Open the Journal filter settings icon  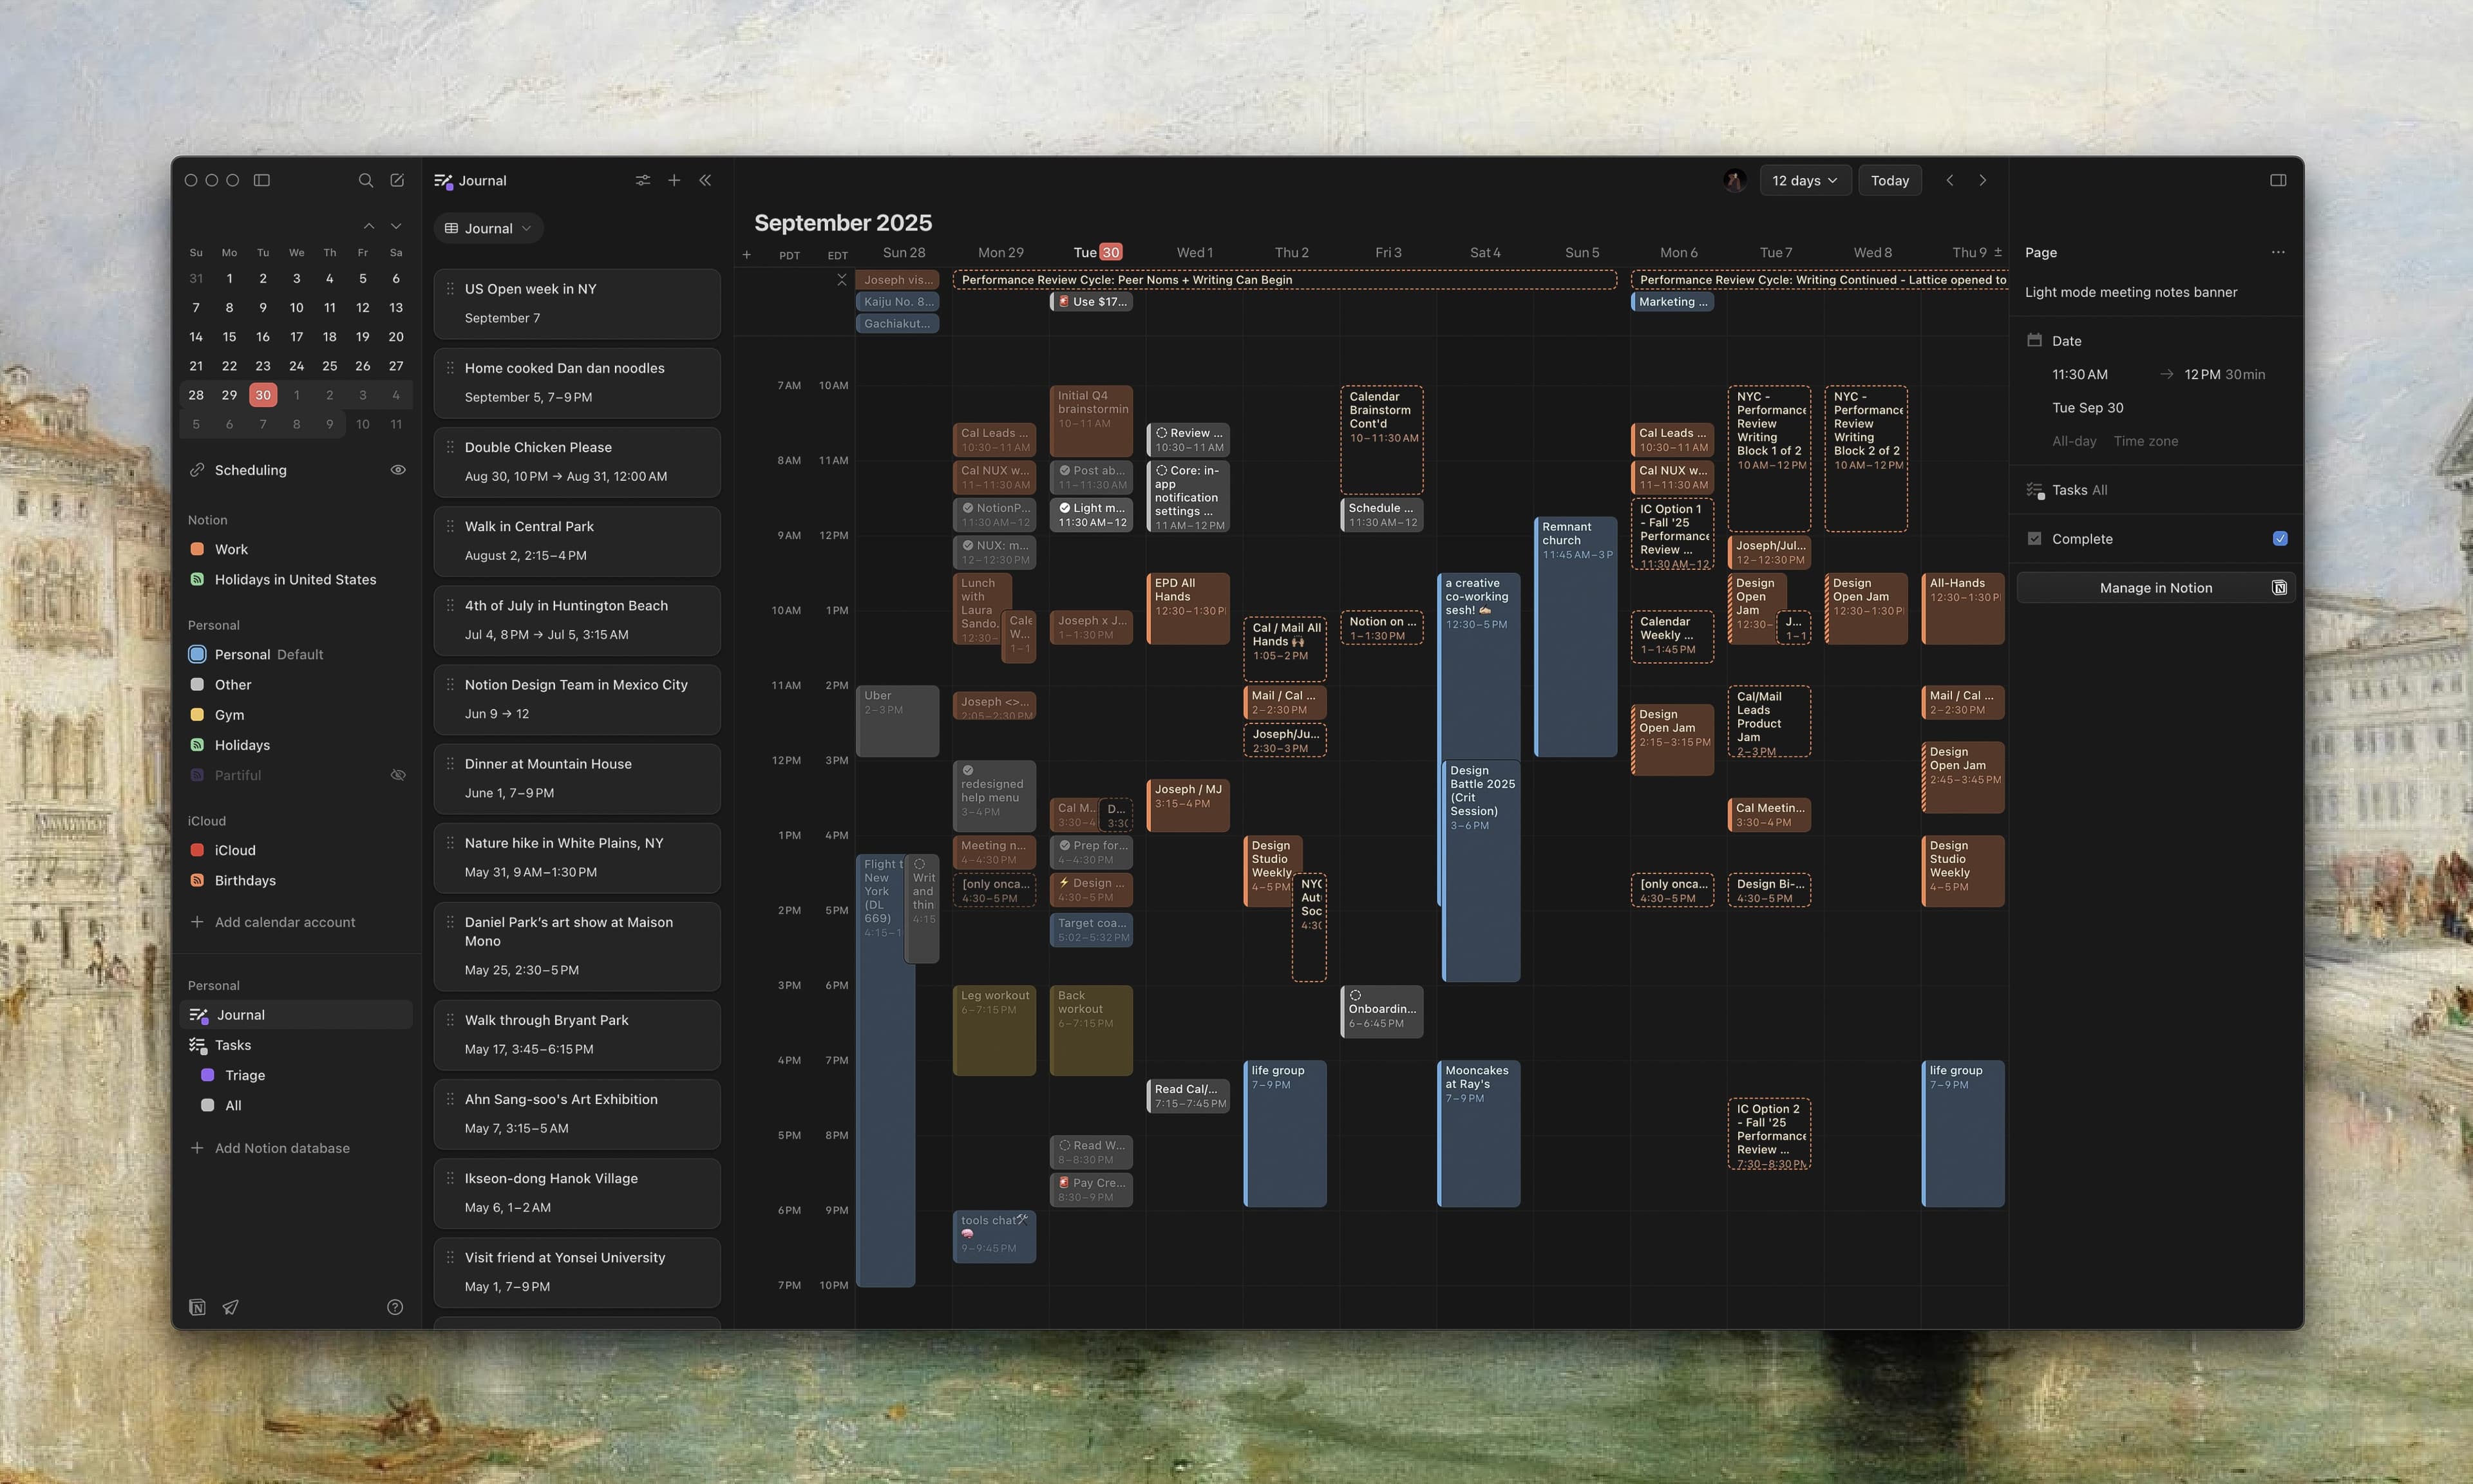point(643,180)
